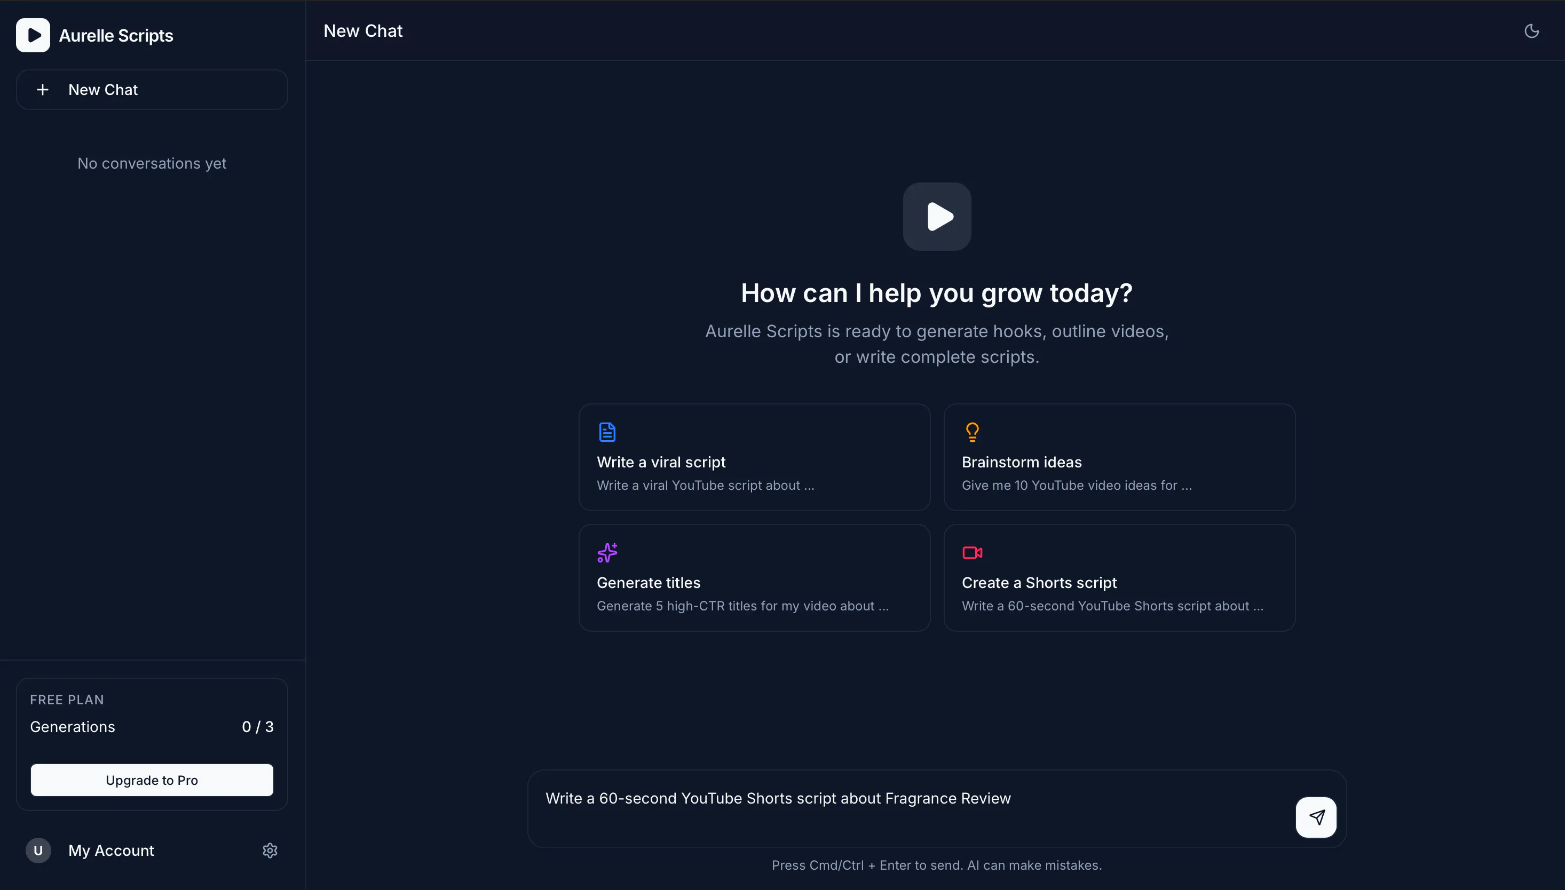Click 'Generate 5 high-CTR titles' description text
The width and height of the screenshot is (1565, 890).
pyautogui.click(x=742, y=606)
